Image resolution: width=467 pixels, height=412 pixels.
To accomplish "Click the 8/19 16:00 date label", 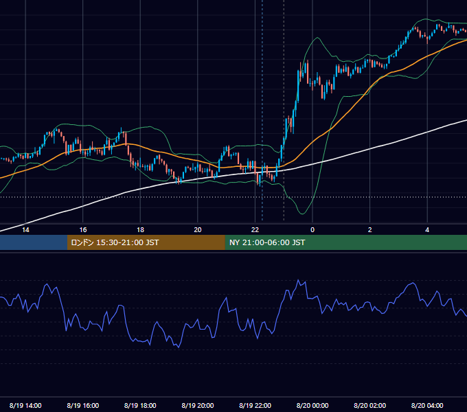I will 83,405.
